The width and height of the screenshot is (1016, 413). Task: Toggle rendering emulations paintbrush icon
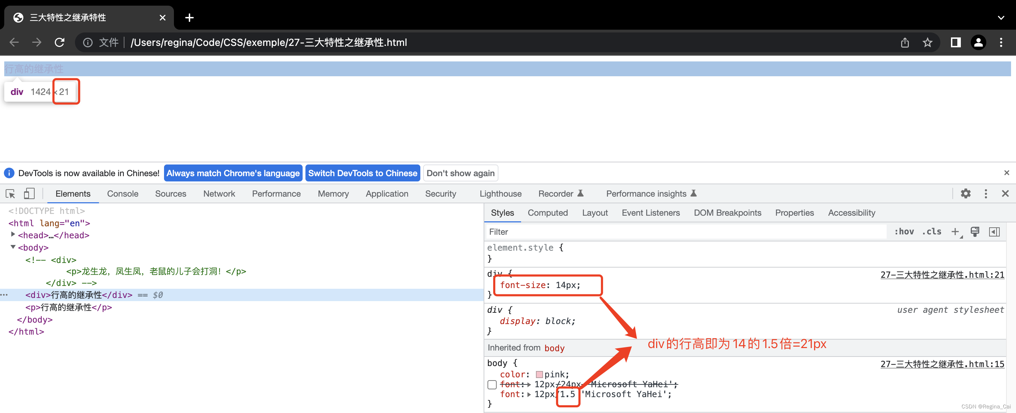(975, 232)
